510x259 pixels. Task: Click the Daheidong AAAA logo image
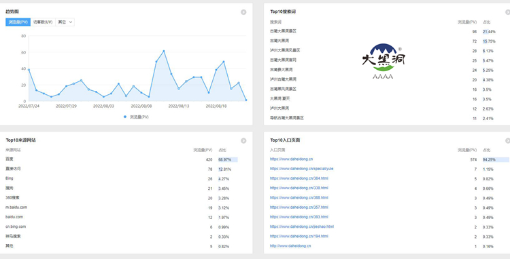click(384, 61)
